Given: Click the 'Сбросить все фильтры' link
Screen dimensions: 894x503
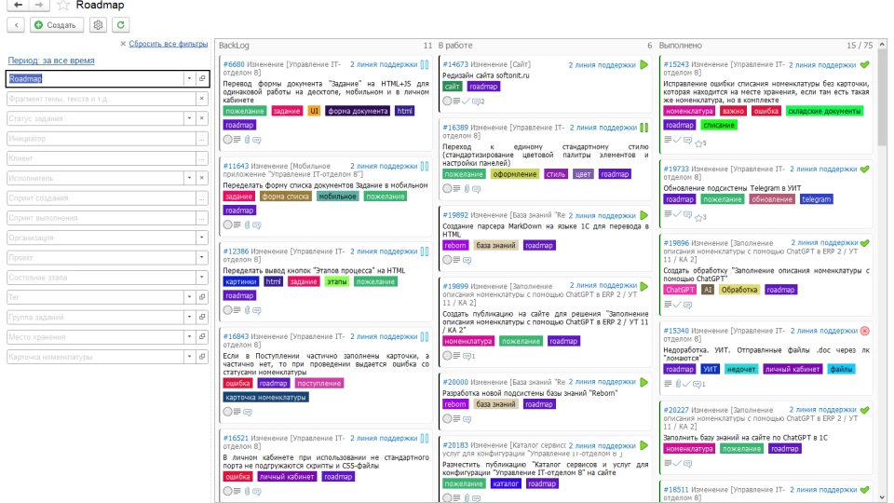Looking at the screenshot, I should 168,44.
